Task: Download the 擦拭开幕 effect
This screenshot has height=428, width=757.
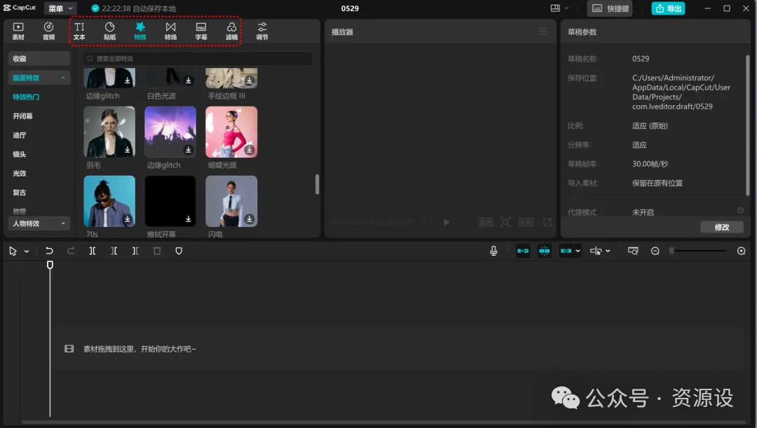Action: [189, 219]
